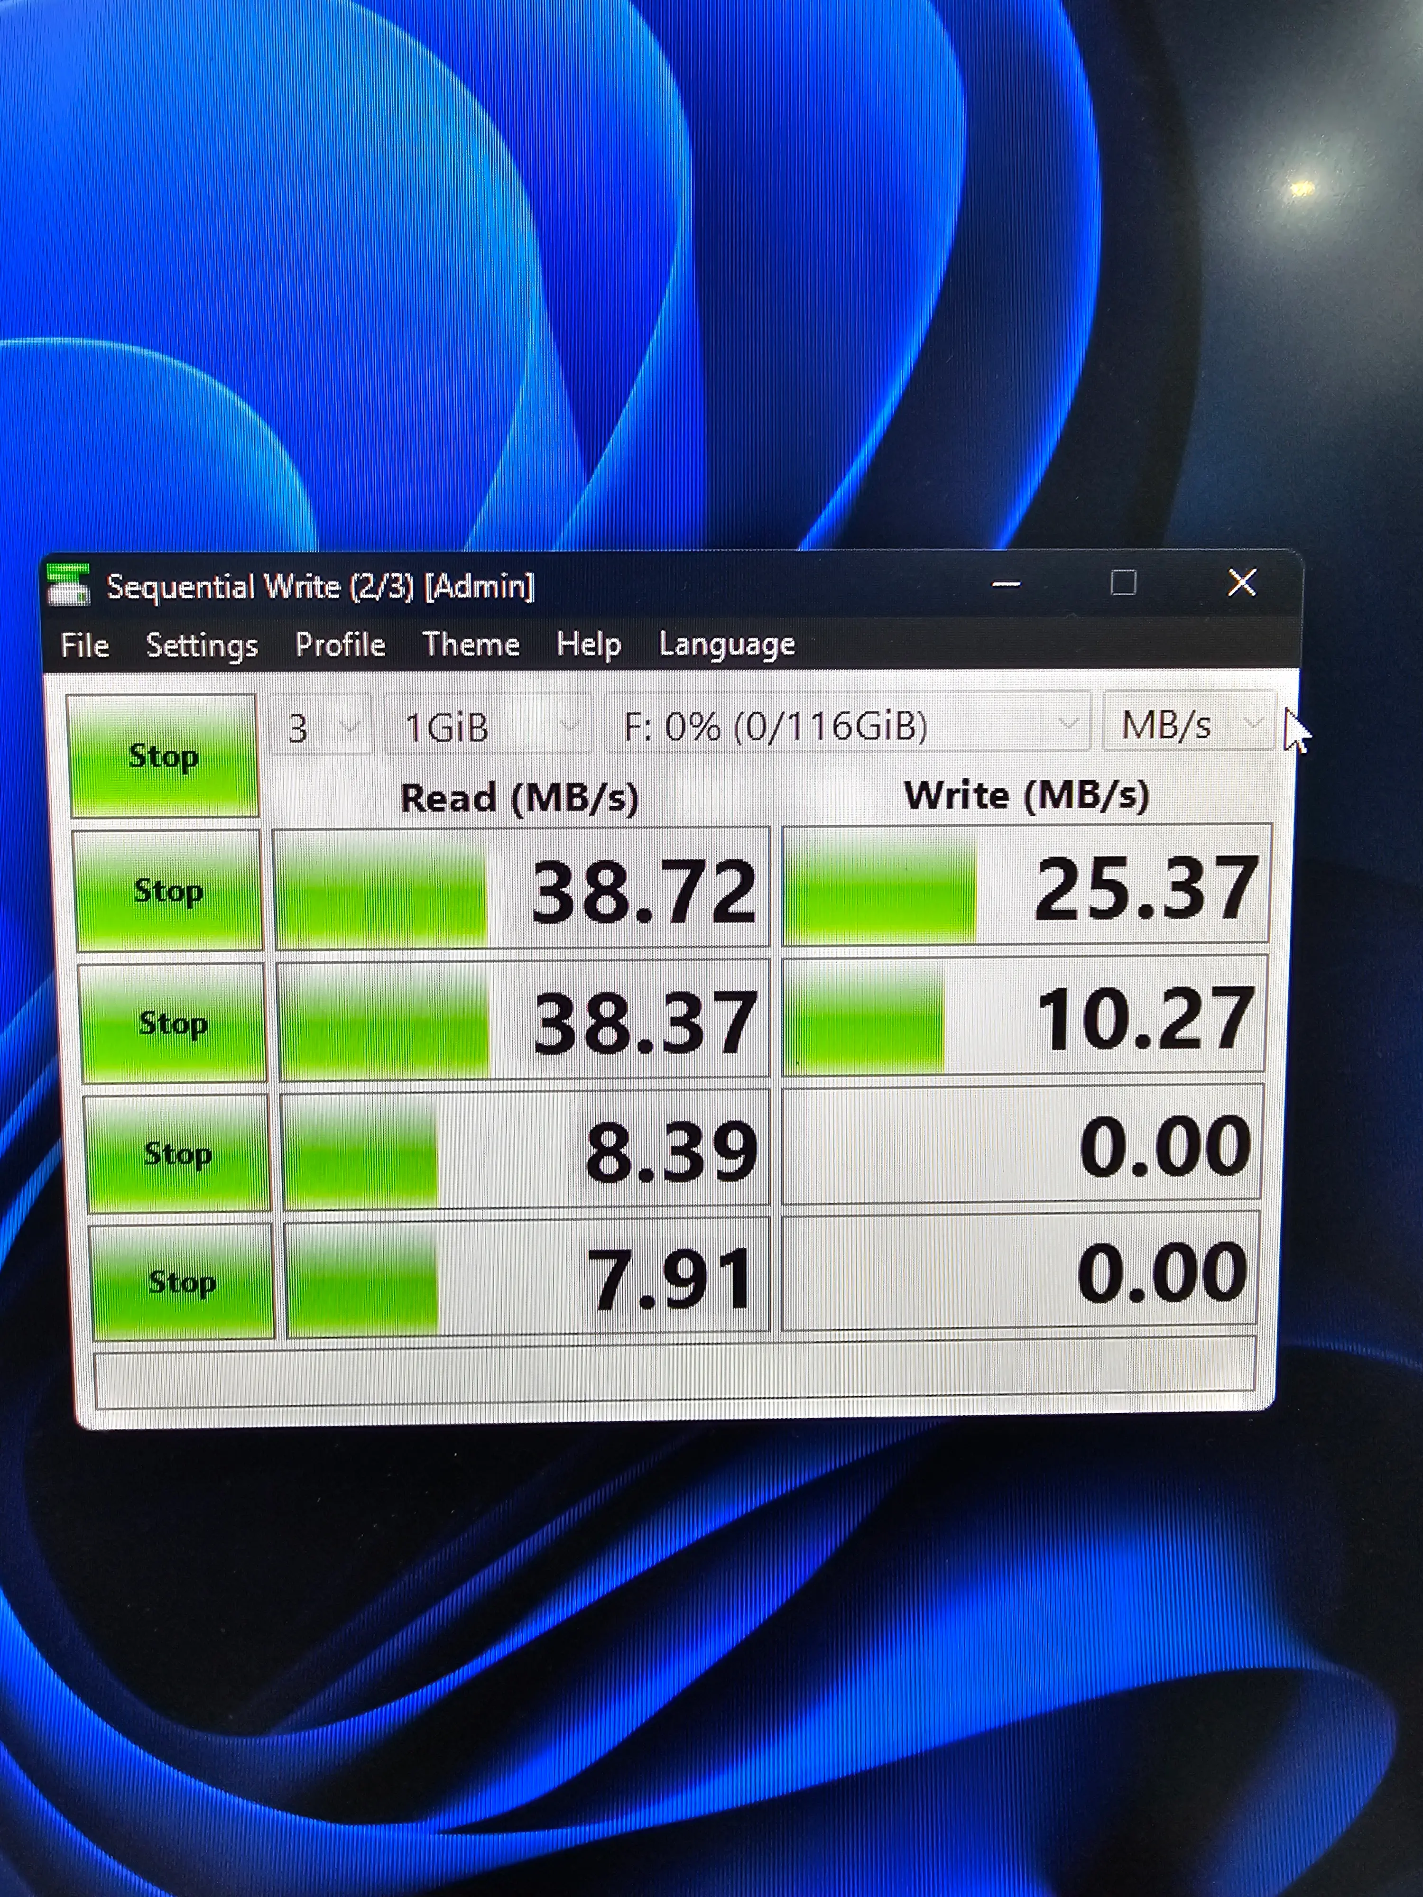
Task: Minimize the CrystalDiskMark window
Action: point(1006,584)
